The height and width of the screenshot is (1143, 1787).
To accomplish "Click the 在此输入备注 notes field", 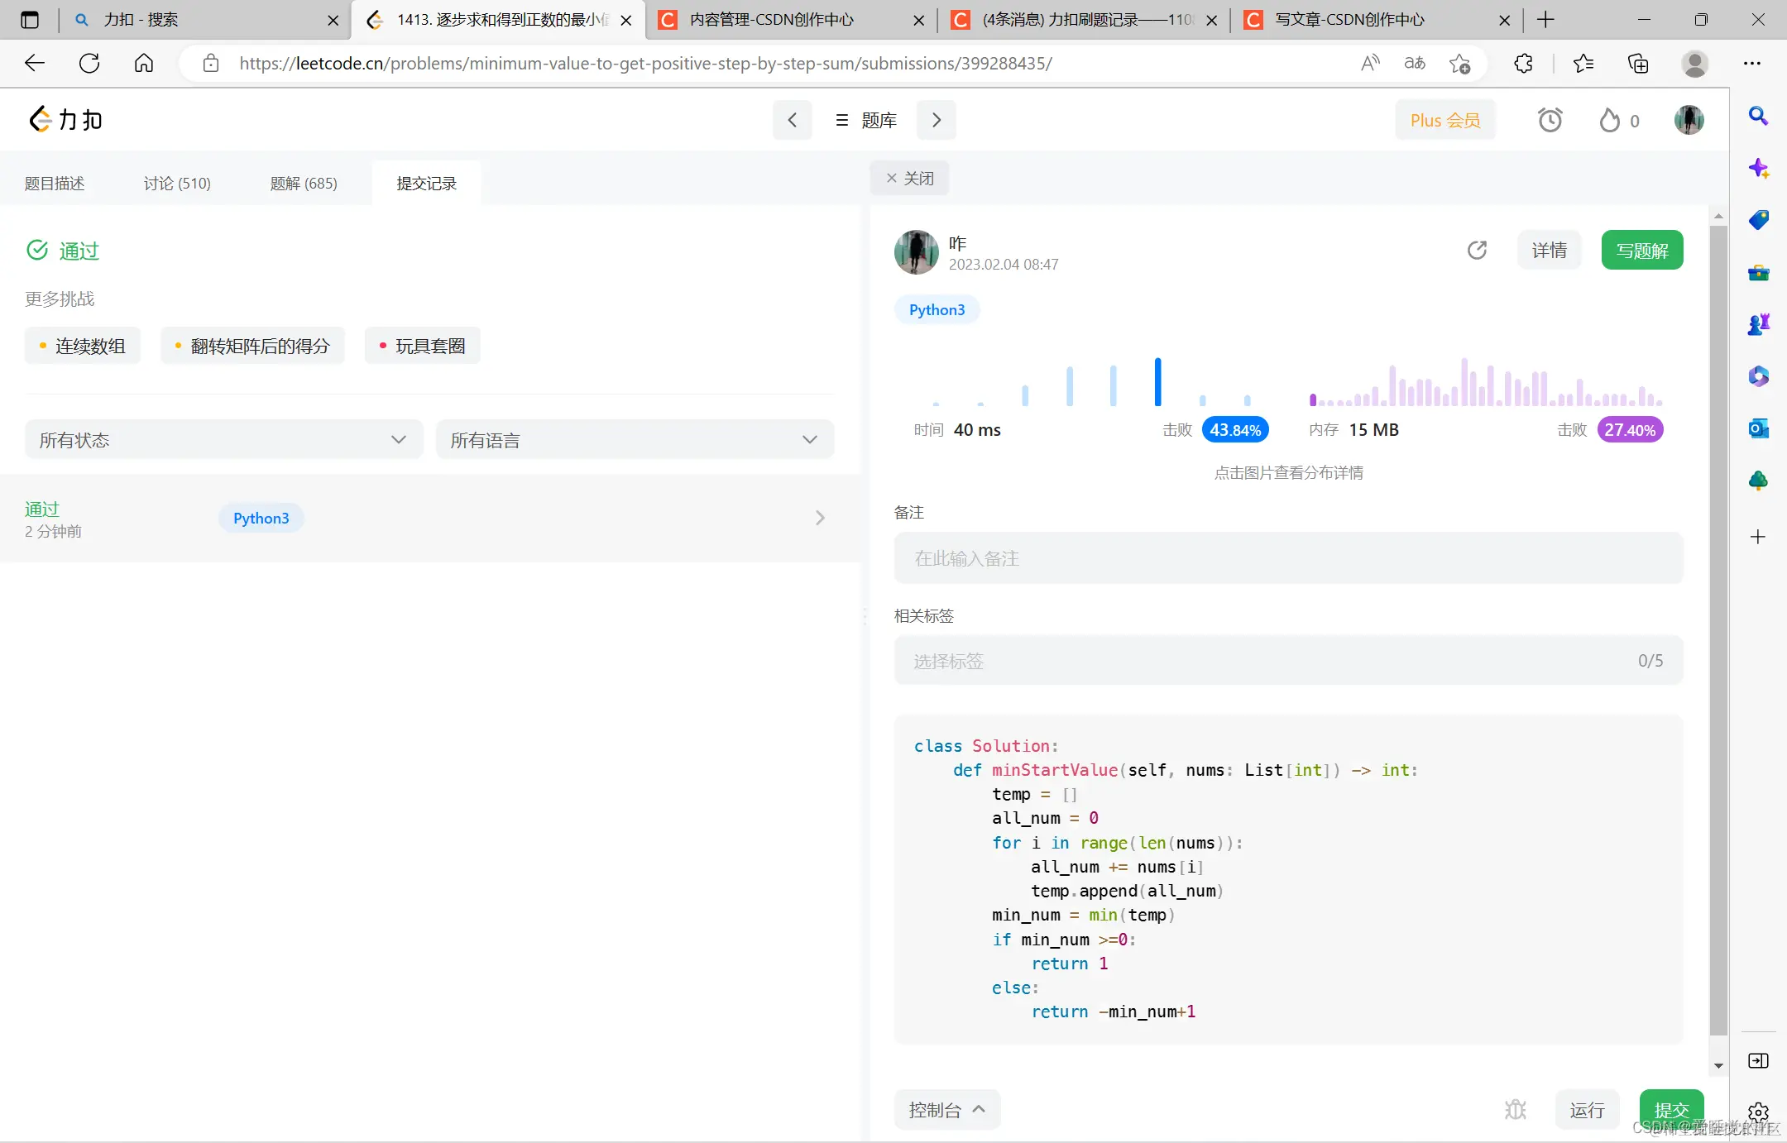I will (x=1288, y=558).
